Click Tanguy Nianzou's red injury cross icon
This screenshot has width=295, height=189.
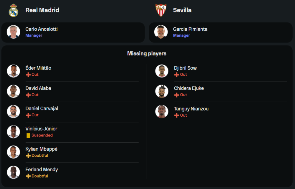coord(176,115)
